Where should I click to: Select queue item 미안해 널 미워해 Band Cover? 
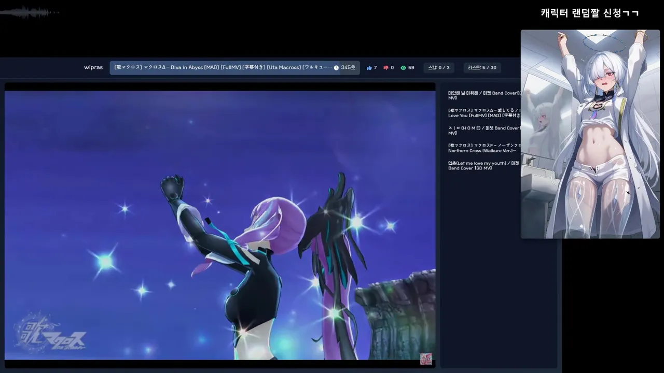485,95
